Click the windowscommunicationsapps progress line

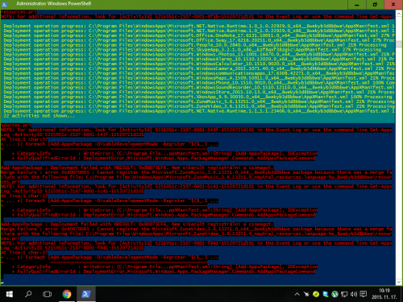(x=199, y=73)
